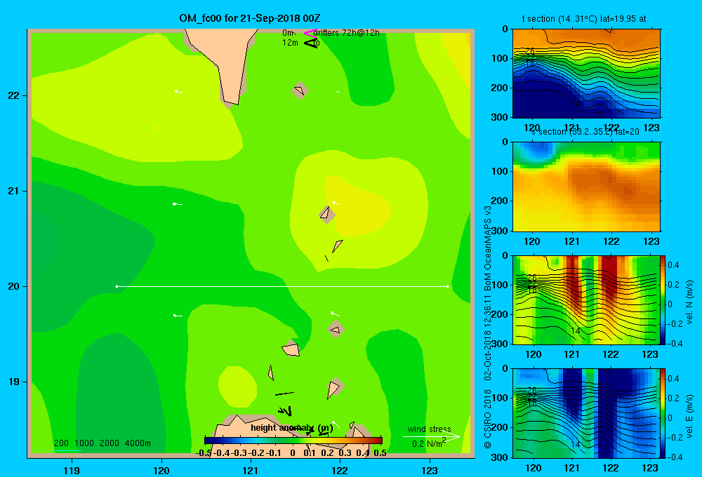Click the longitude 119 label on main map
The width and height of the screenshot is (702, 477).
72,470
